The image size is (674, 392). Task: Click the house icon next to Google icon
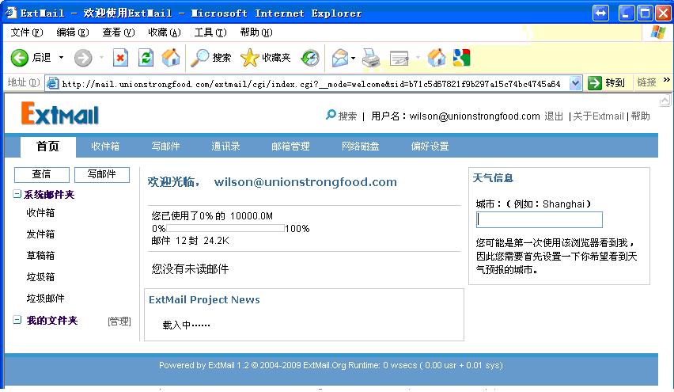pyautogui.click(x=437, y=58)
